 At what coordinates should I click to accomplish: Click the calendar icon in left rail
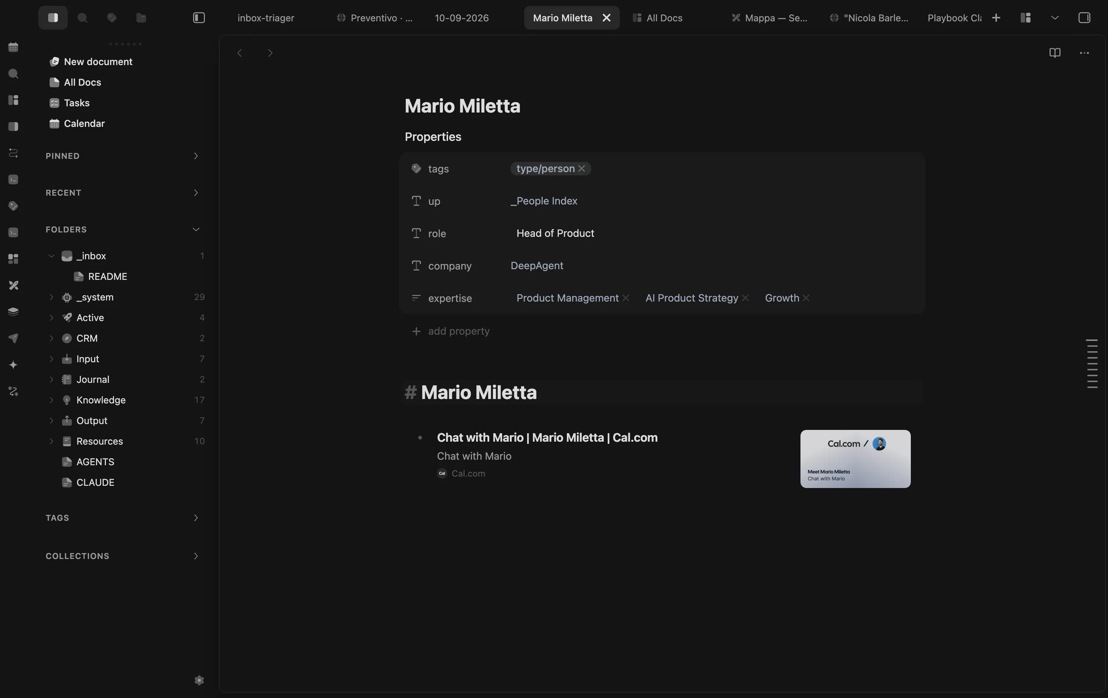click(x=13, y=47)
